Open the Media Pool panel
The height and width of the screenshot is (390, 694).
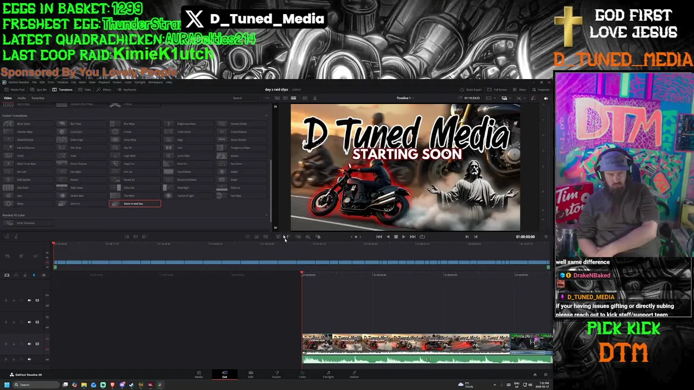(15, 90)
